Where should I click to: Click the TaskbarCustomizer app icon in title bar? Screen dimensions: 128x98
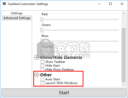pos(4,4)
